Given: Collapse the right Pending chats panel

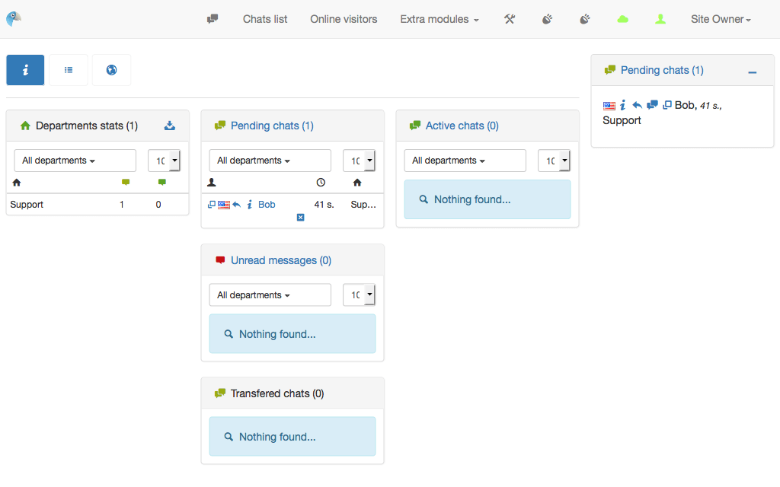Looking at the screenshot, I should click(752, 72).
